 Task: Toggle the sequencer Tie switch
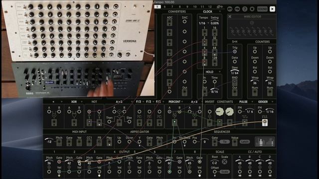point(225,142)
